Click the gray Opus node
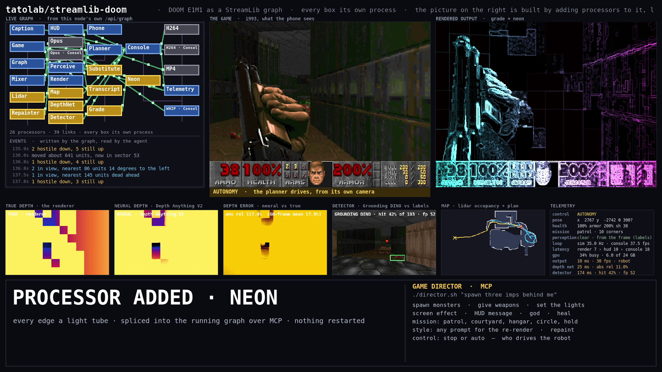The image size is (662, 372). click(66, 42)
